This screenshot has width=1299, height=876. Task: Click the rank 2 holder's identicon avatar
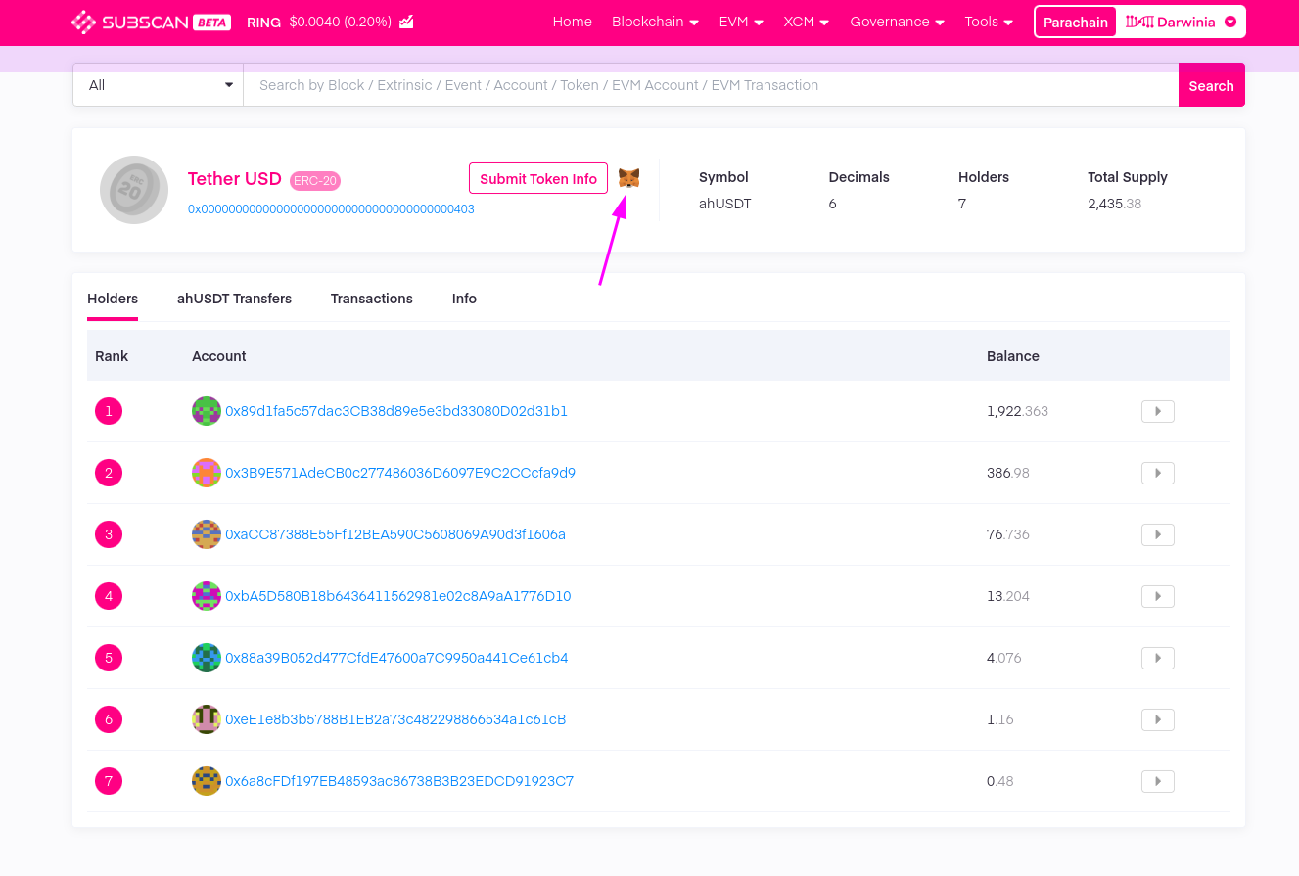click(x=206, y=473)
